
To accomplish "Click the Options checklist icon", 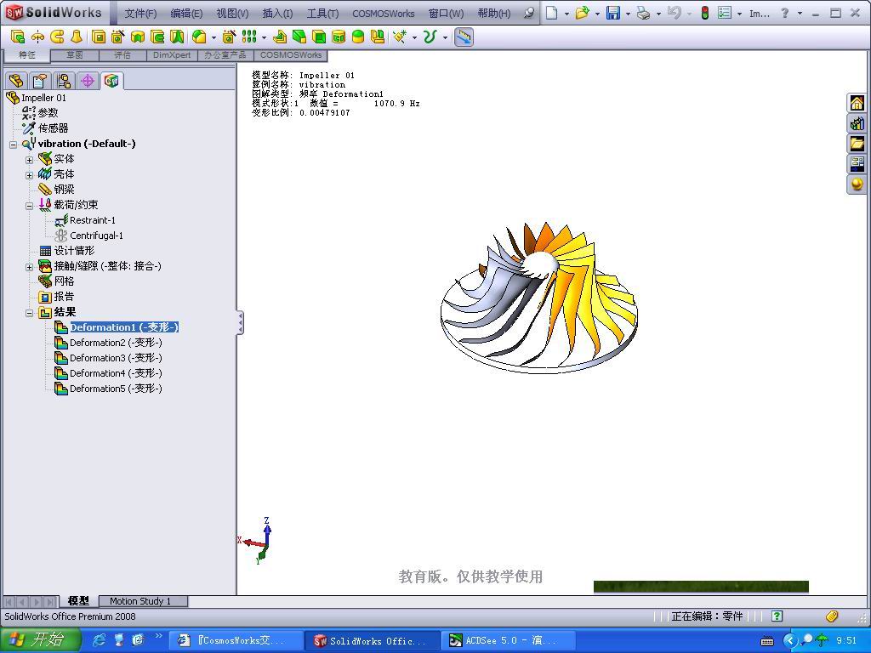I will tap(725, 13).
